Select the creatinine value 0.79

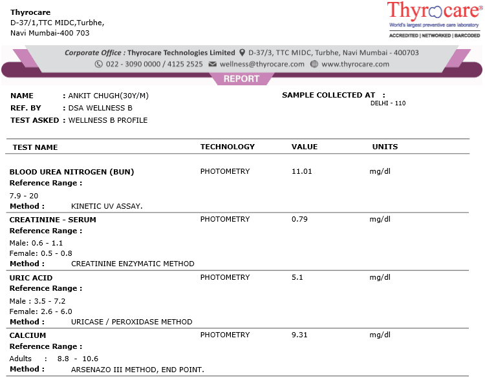tap(299, 220)
